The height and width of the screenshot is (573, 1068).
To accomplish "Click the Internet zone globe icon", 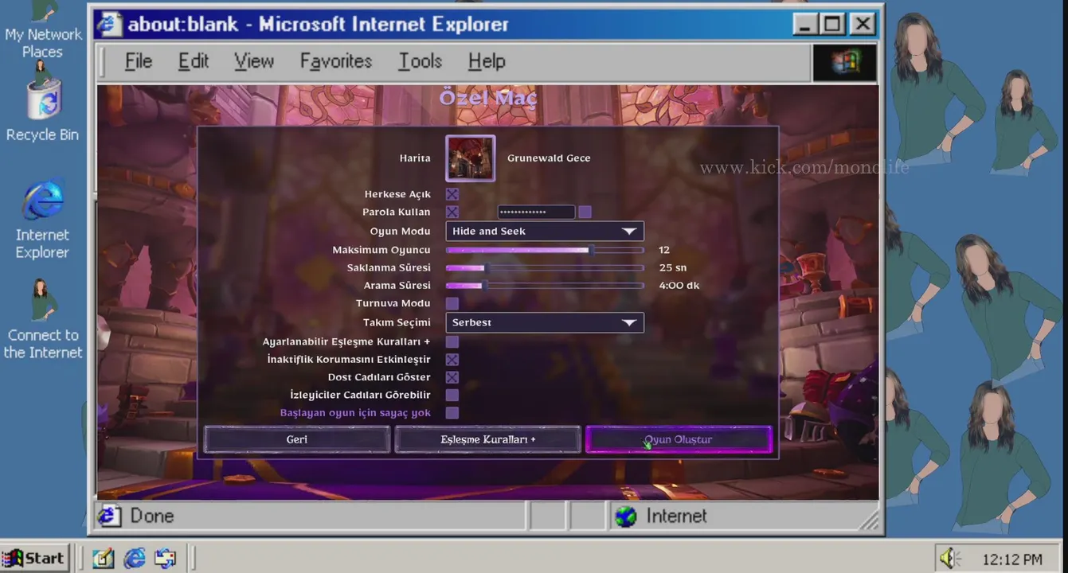I will 626,516.
